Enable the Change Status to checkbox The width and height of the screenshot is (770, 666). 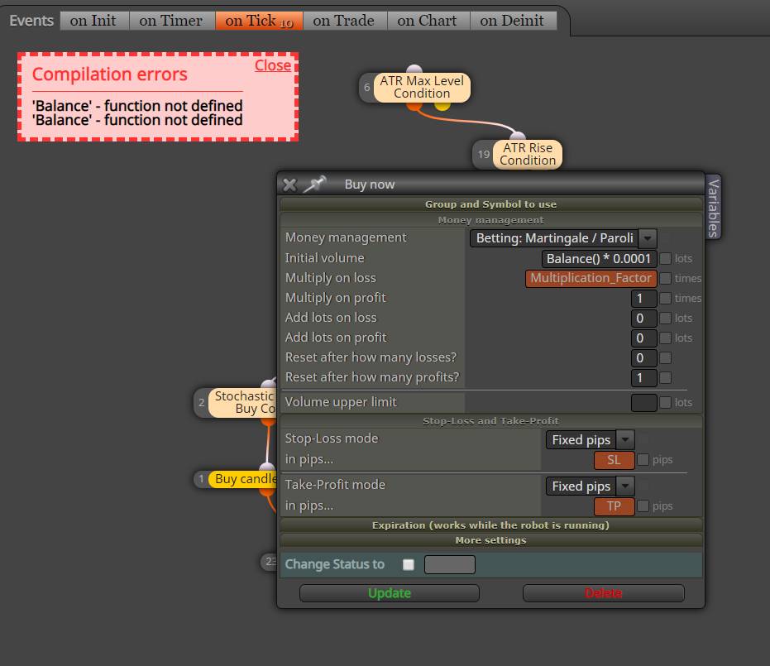408,565
